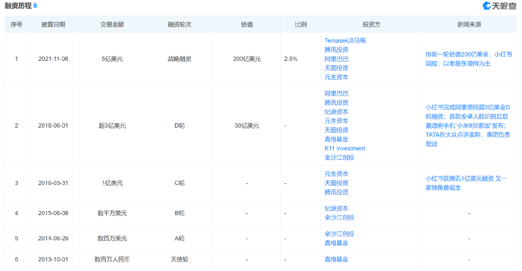Click the 投资方 column header
This screenshot has width=522, height=271.
[371, 24]
